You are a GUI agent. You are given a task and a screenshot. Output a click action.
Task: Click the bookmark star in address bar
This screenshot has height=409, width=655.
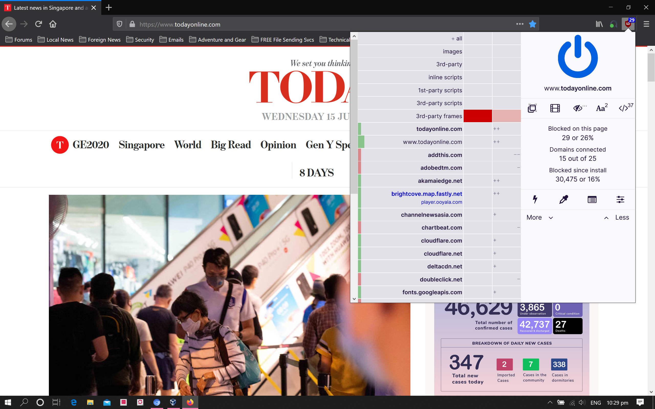point(532,24)
